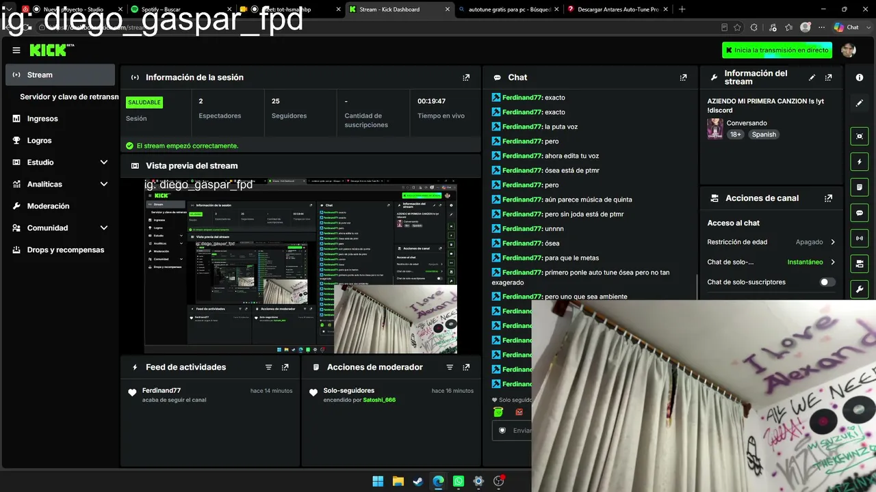This screenshot has width=876, height=492.
Task: Toggle the channel actions icon in right sidebar
Action: (x=860, y=263)
